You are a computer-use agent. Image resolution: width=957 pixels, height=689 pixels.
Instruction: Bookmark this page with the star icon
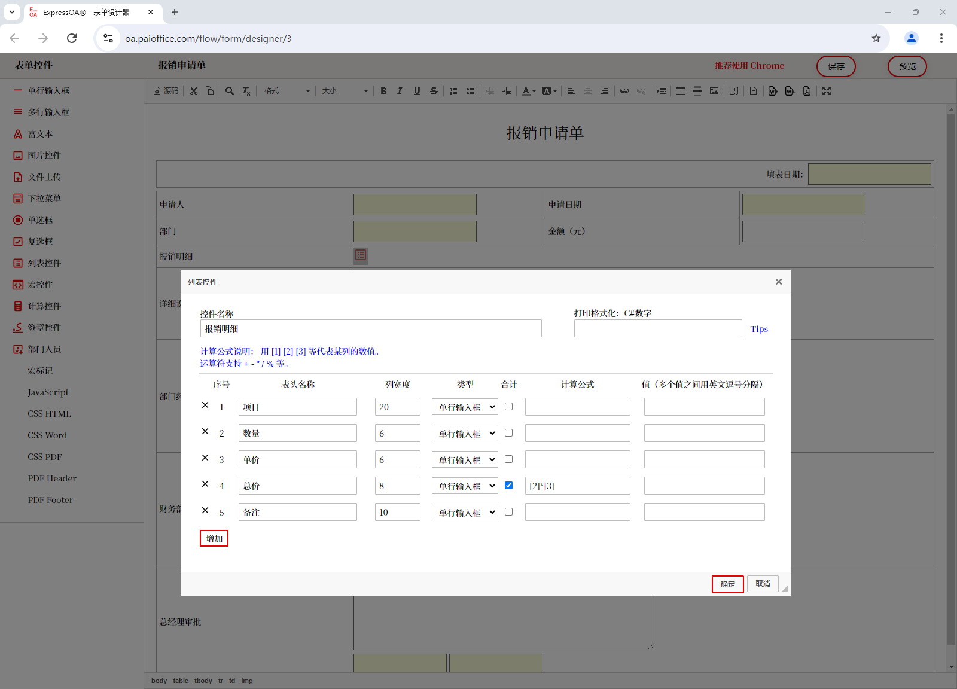(x=876, y=38)
